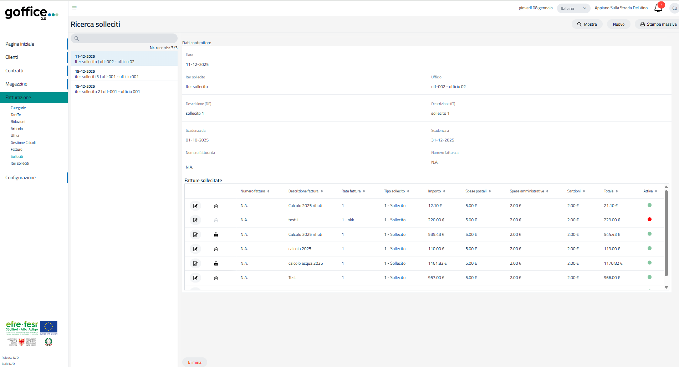The height and width of the screenshot is (367, 679).
Task: Click the Stampa massiva button
Action: 658,24
